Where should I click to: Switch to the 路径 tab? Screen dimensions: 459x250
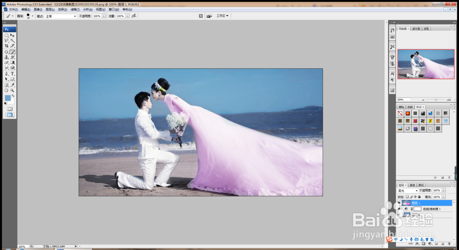pyautogui.click(x=421, y=185)
